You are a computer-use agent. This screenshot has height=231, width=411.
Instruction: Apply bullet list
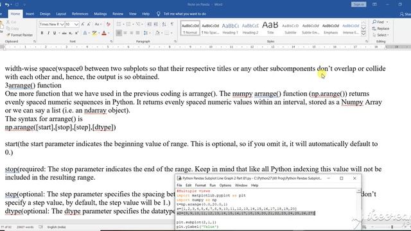[x=119, y=24]
